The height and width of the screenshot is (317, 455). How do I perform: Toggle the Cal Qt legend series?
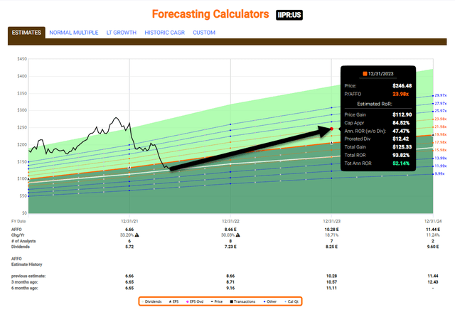(x=291, y=301)
